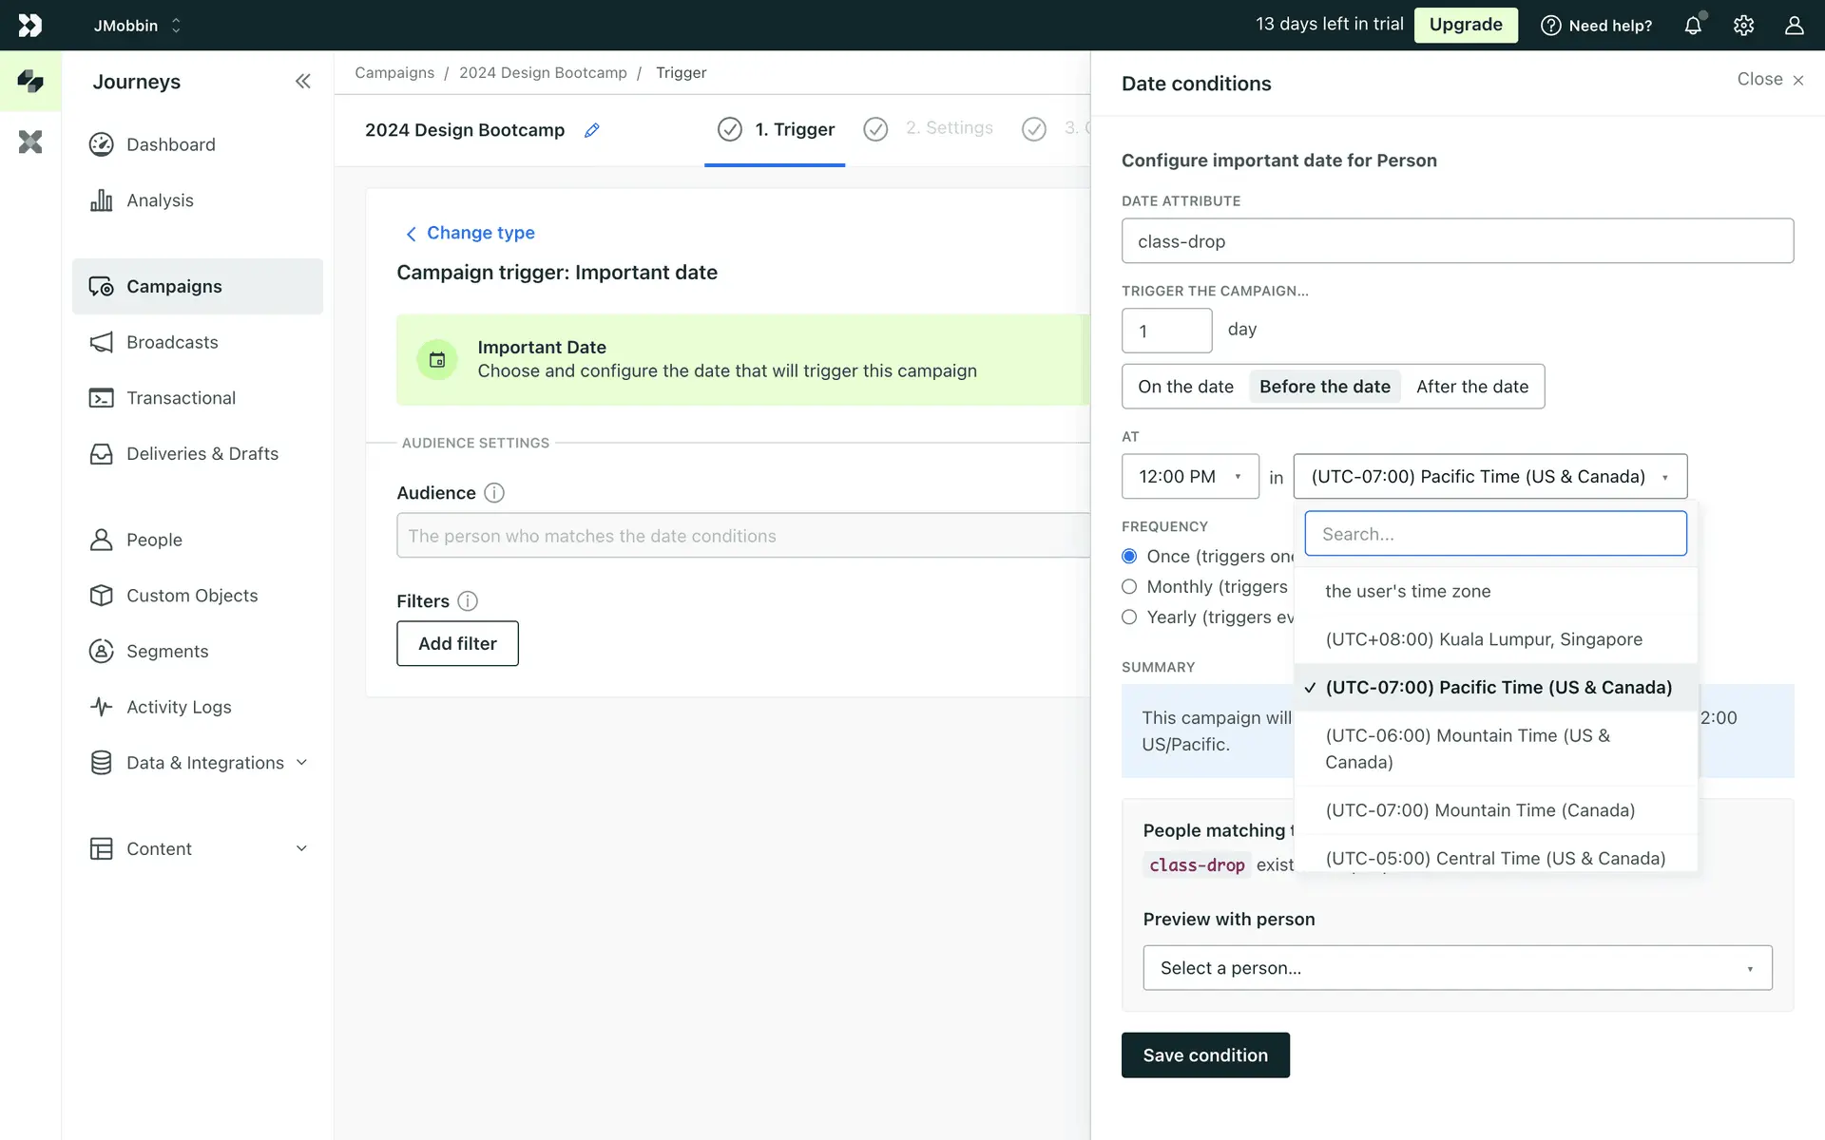
Task: Select the Once frequency radio button
Action: (1129, 557)
